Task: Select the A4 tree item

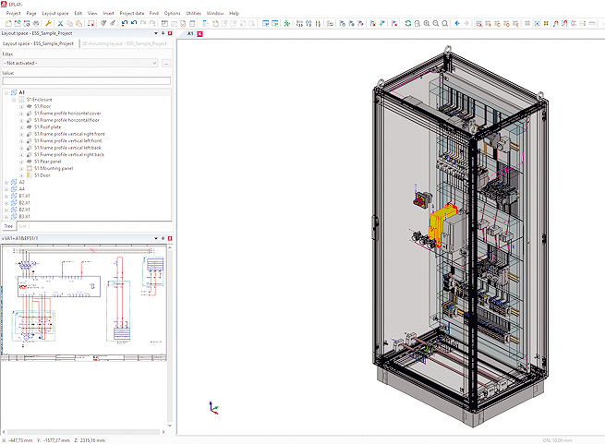Action: 21,189
